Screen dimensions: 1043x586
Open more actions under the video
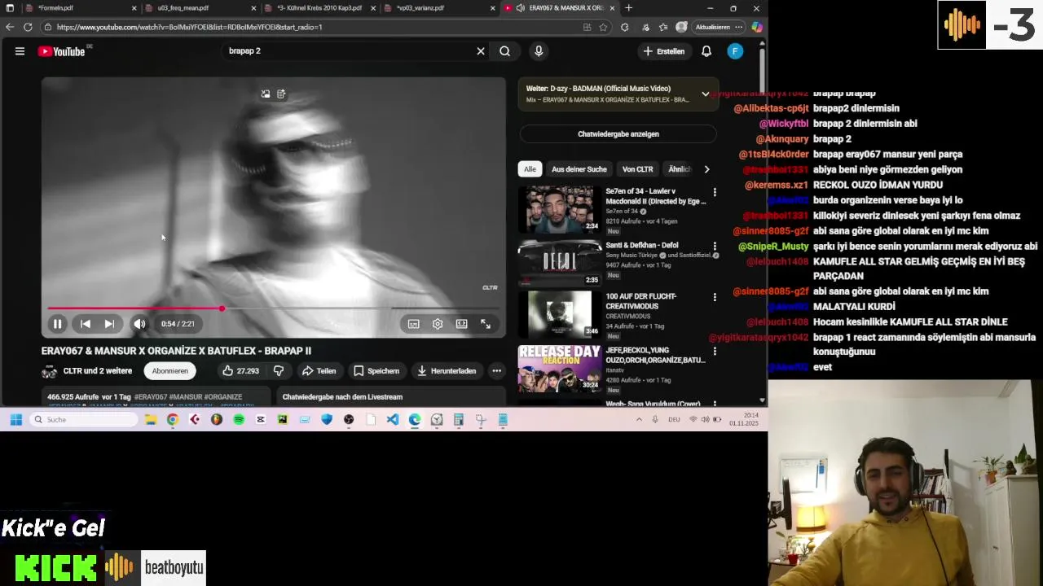coord(496,371)
